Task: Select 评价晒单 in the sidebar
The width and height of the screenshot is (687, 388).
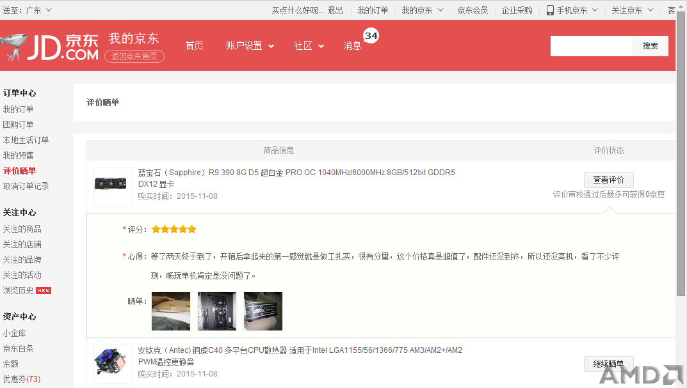Action: coord(19,171)
